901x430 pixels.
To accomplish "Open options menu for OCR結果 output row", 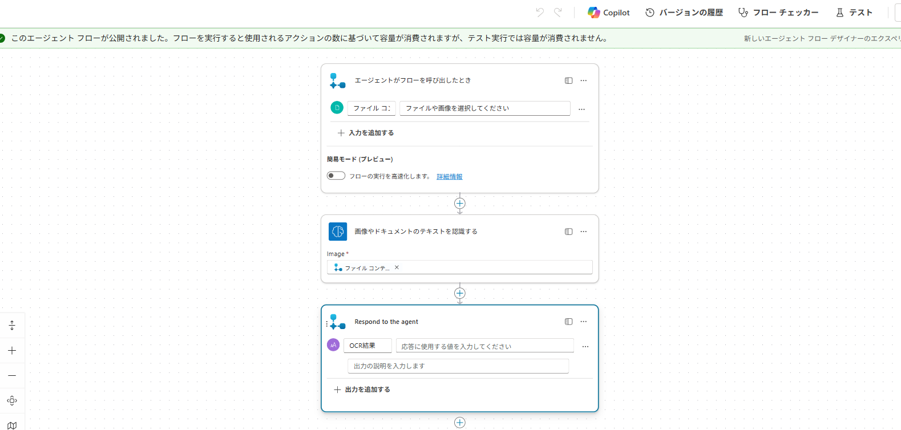I will [x=585, y=347].
